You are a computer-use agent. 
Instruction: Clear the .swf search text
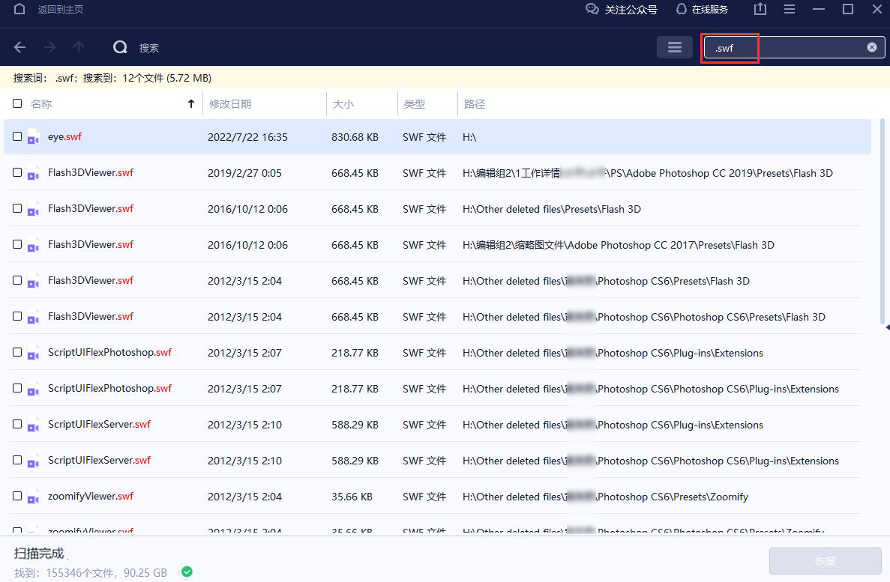tap(871, 47)
